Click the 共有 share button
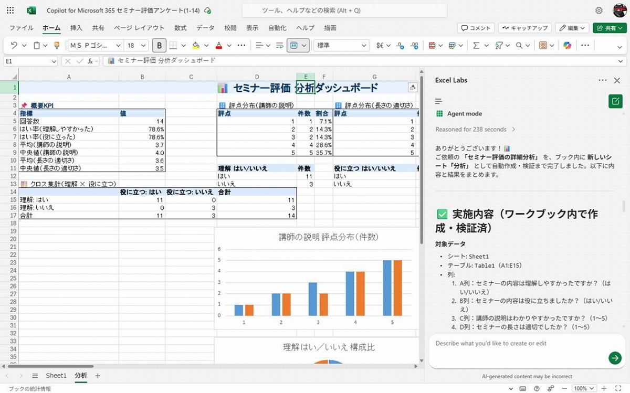Screen dimensions: 630x393 (608, 28)
